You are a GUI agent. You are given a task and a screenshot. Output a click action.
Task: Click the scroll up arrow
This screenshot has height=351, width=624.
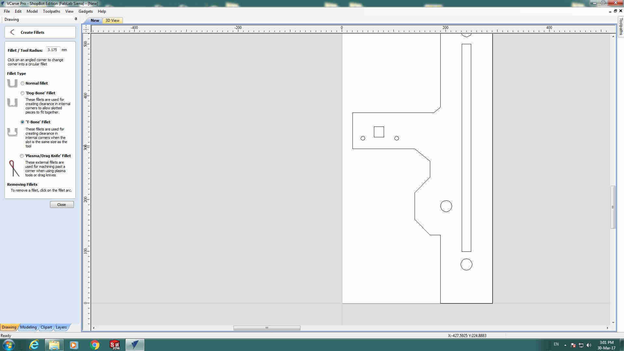click(x=613, y=36)
